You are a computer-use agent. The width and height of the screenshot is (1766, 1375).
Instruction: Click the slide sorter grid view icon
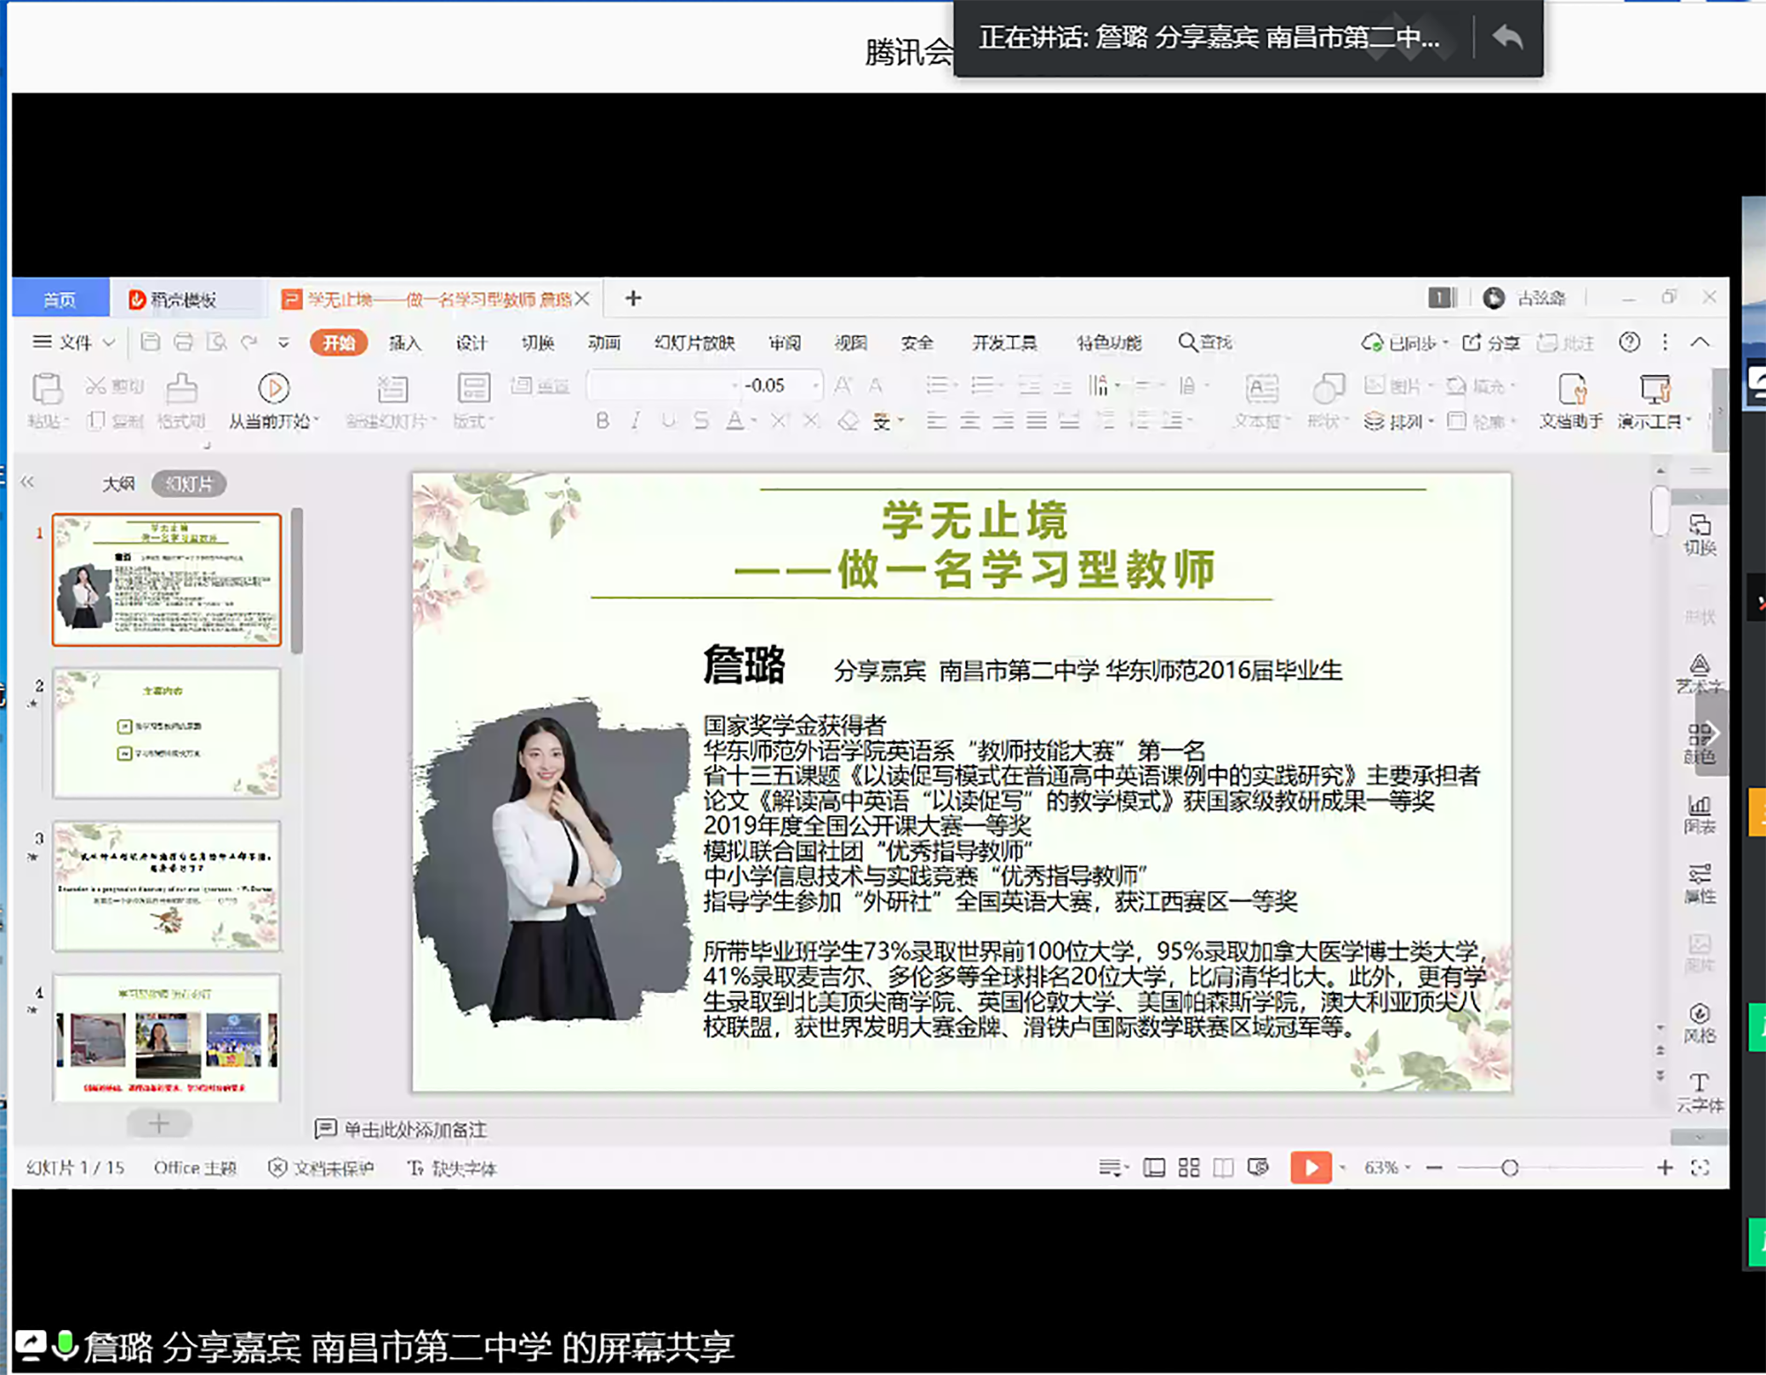(1189, 1168)
